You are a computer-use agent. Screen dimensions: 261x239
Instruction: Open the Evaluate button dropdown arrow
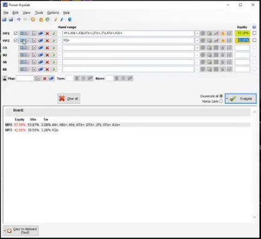[227, 98]
